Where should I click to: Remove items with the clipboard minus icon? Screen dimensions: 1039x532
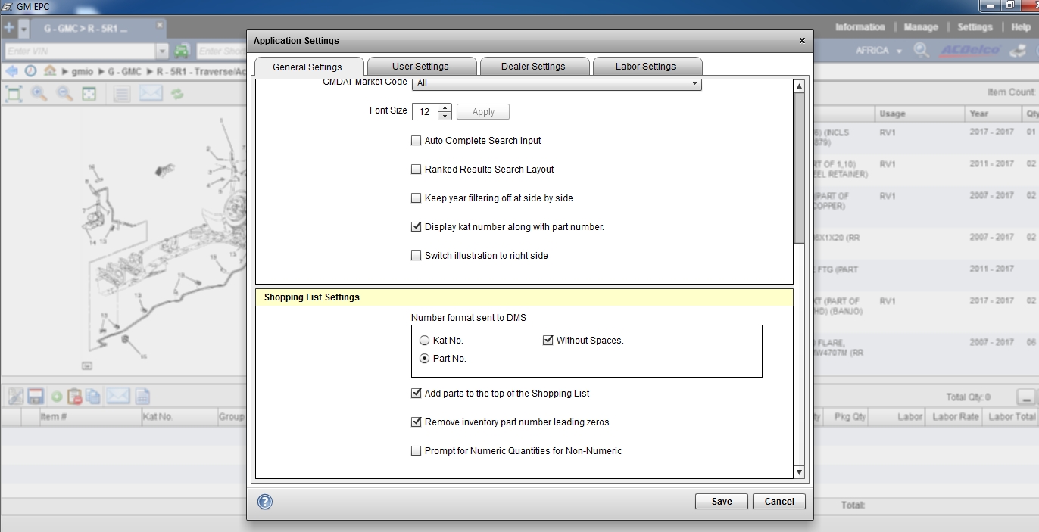click(74, 397)
